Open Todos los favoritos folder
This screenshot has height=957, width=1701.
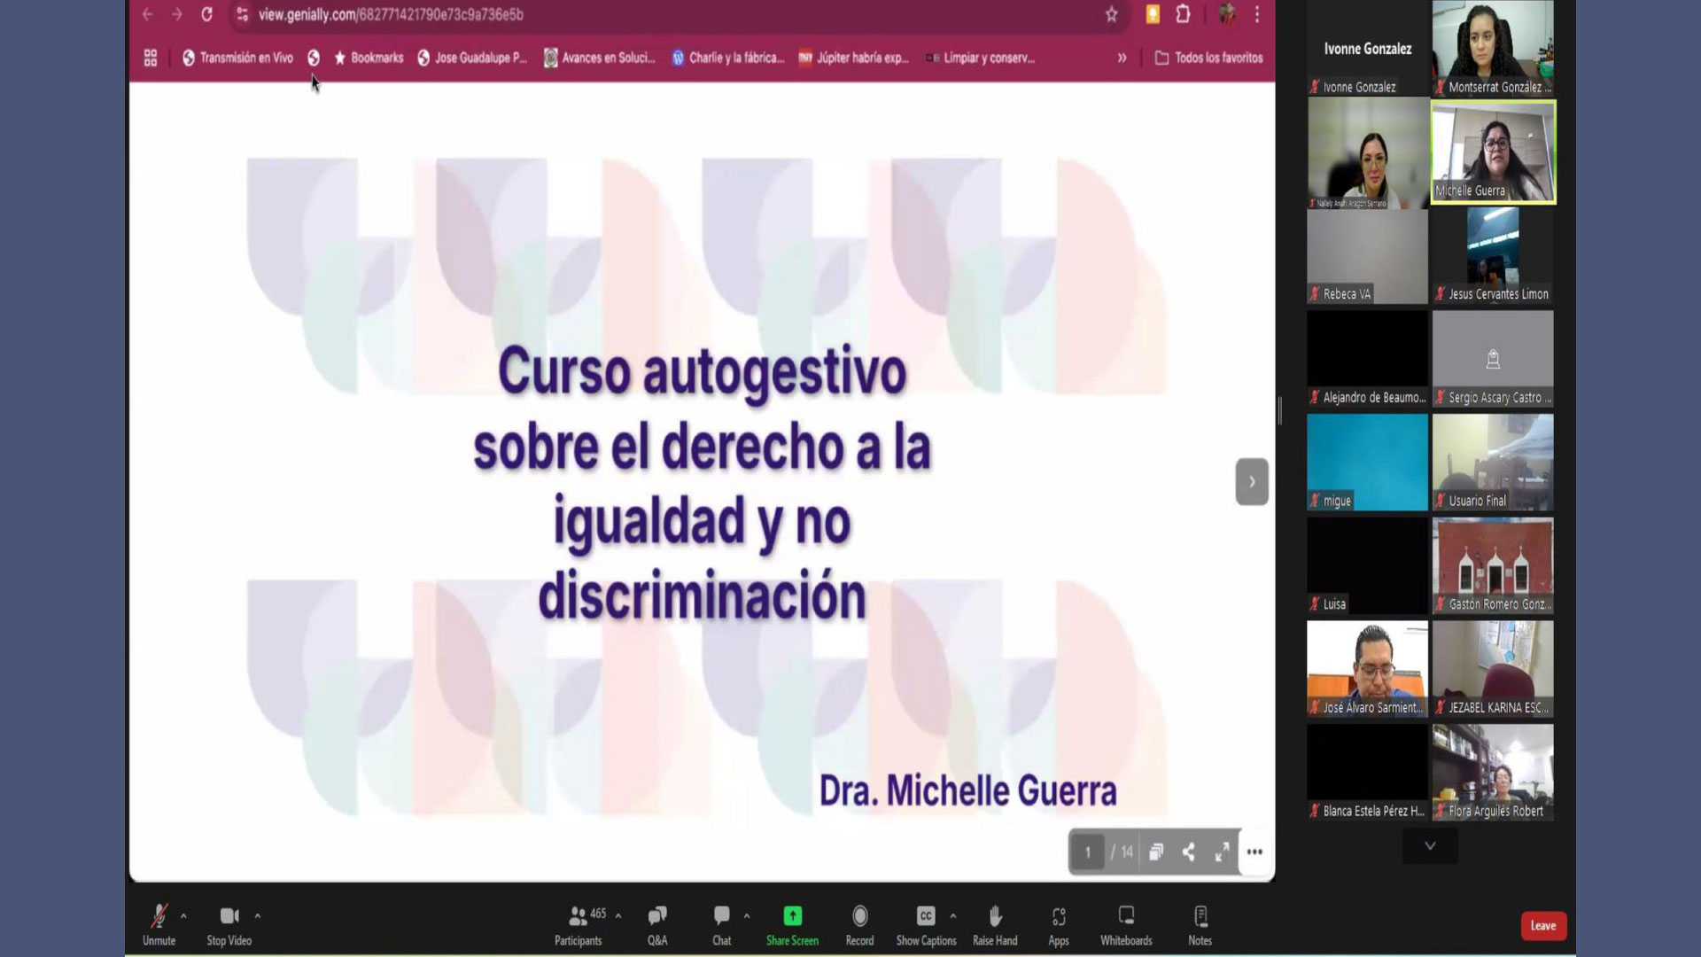point(1209,58)
